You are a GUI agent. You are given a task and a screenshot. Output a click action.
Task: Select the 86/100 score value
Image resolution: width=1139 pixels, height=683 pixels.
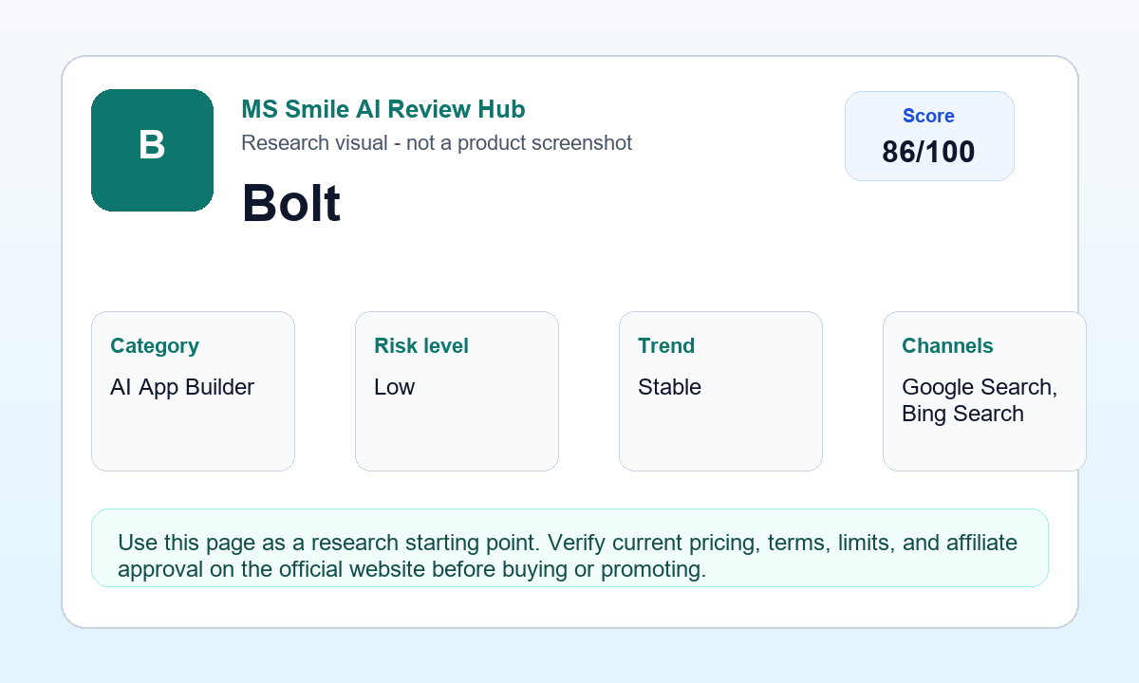pyautogui.click(x=928, y=152)
